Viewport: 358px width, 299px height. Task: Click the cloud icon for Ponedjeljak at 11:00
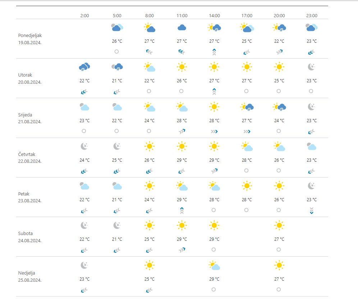(182, 27)
